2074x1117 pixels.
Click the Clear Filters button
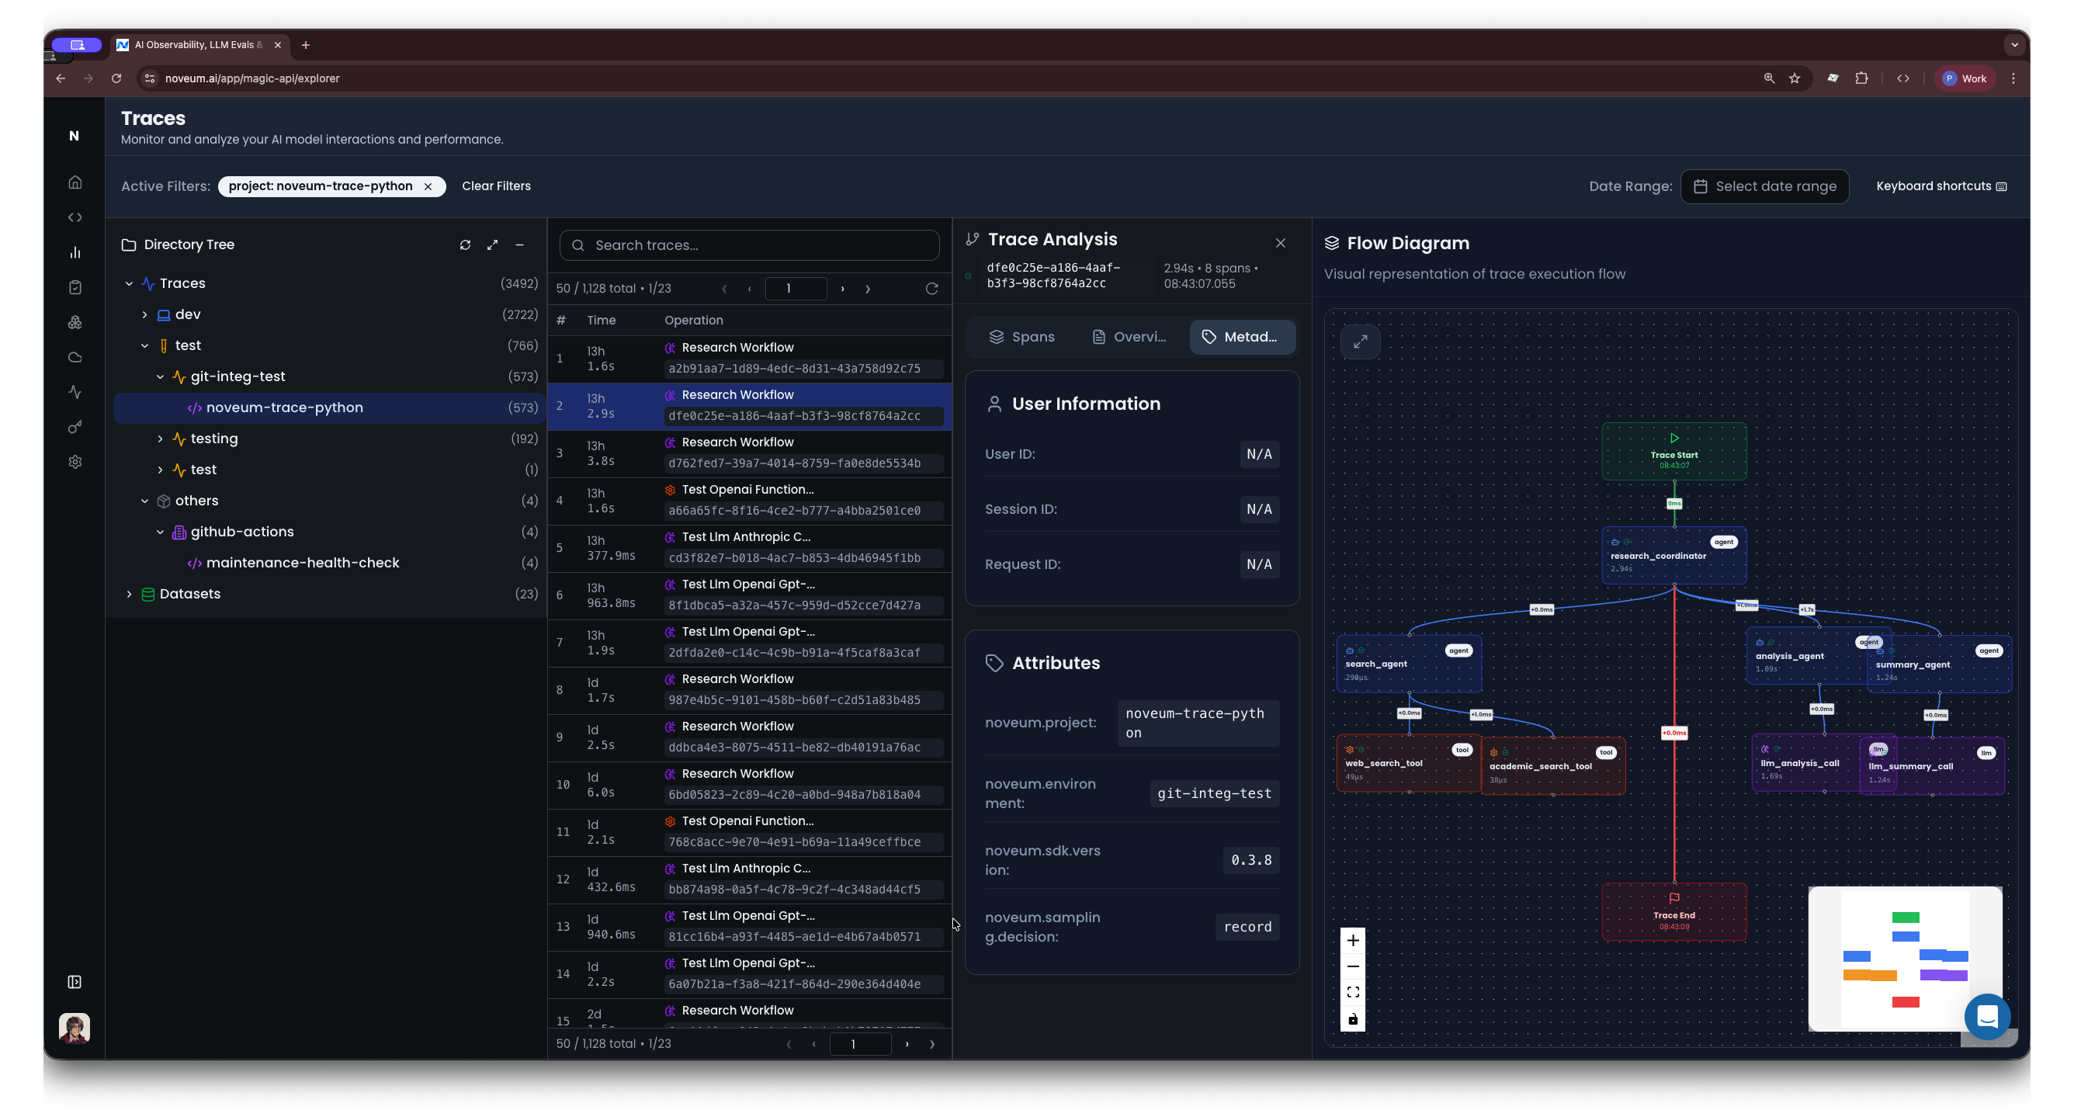coord(496,186)
